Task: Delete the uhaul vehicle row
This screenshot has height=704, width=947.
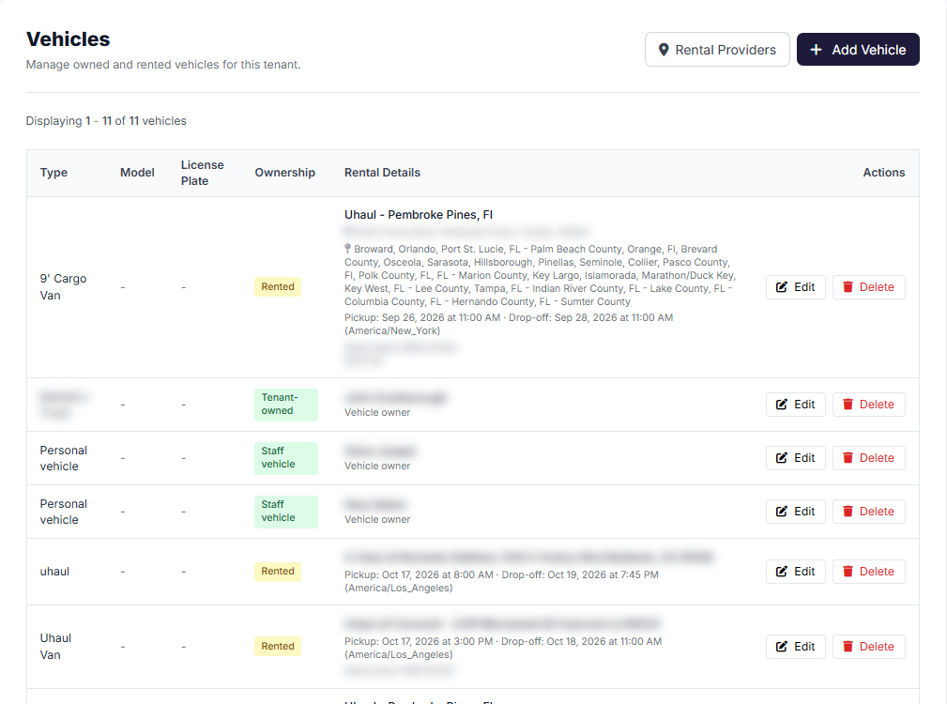Action: tap(868, 571)
